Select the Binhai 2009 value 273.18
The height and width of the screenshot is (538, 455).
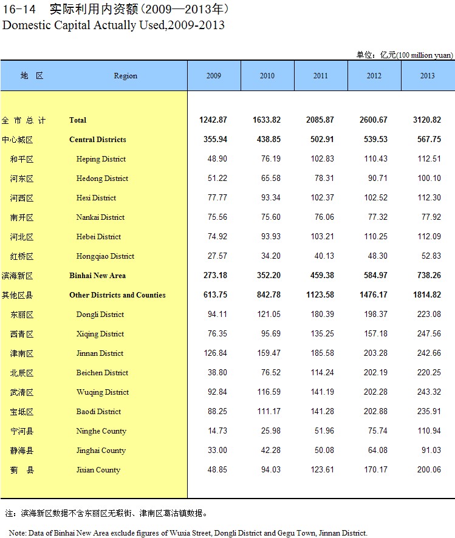(214, 276)
